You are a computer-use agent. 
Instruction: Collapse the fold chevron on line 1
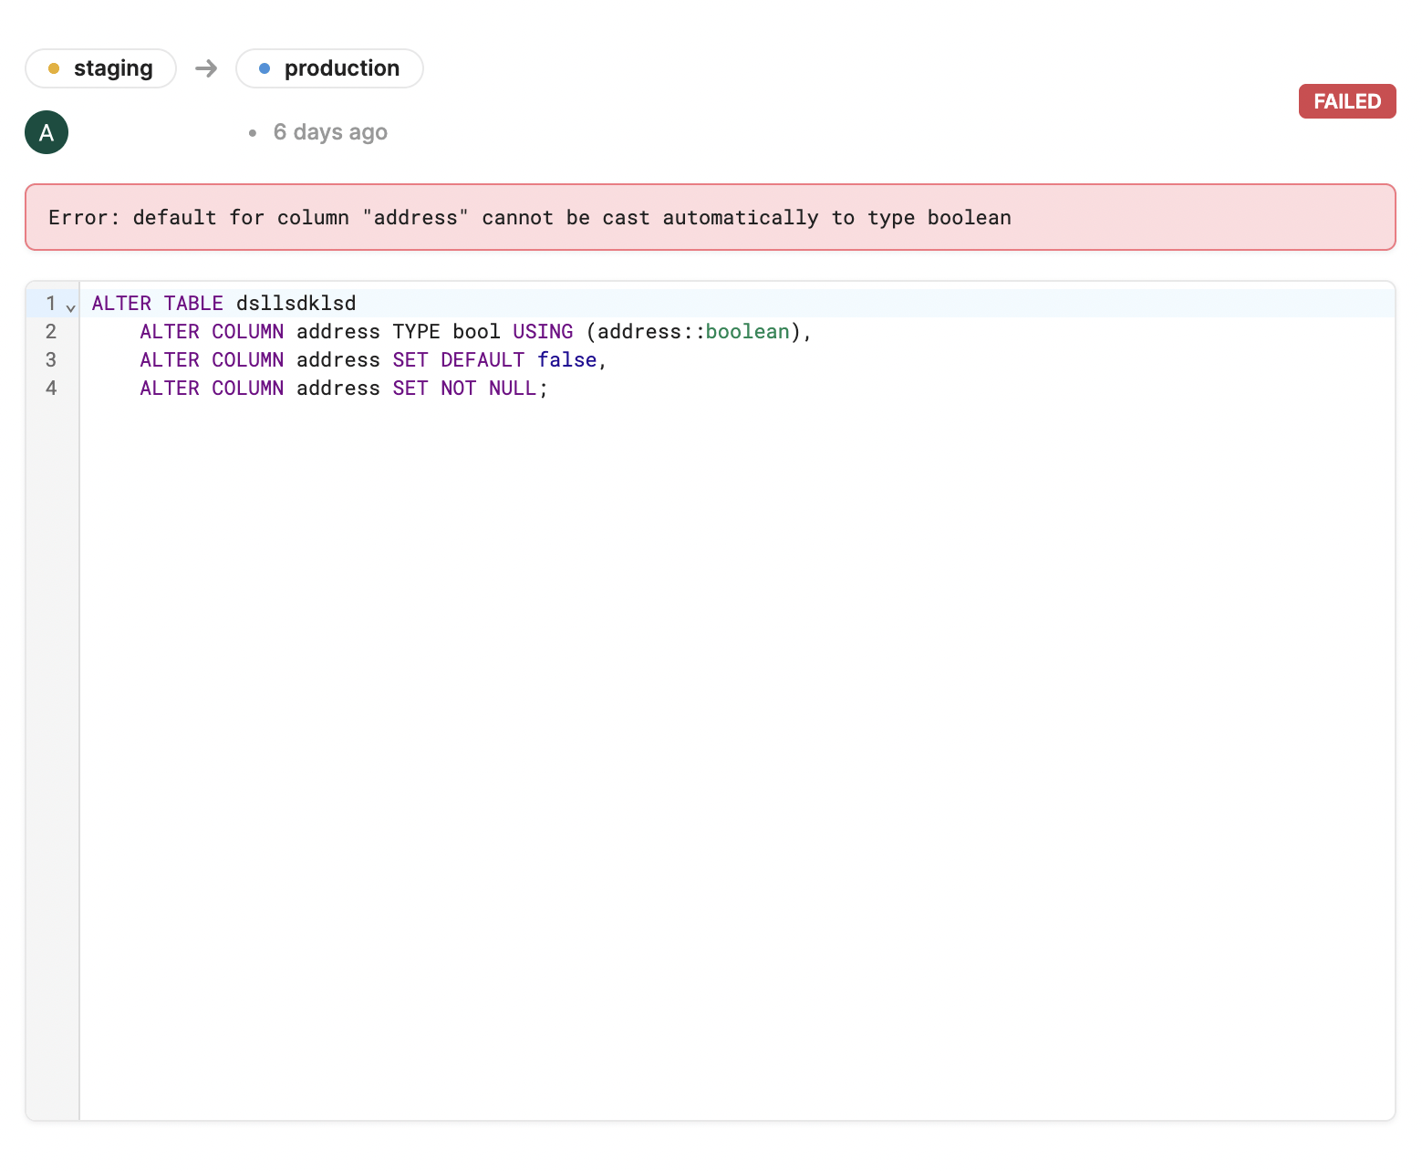pyautogui.click(x=70, y=306)
